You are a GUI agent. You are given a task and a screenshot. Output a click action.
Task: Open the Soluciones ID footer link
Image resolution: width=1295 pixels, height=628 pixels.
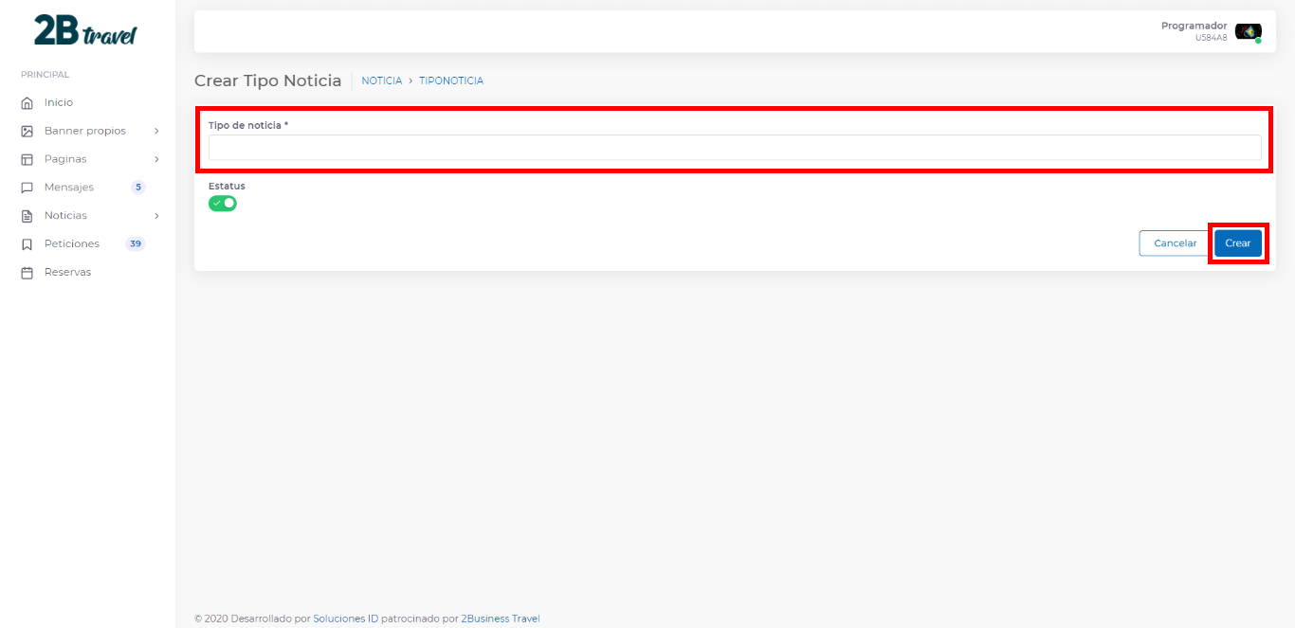point(346,619)
